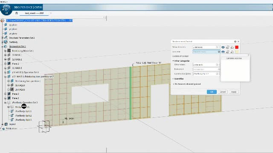Image resolution: width=273 pixels, height=153 pixels.
Task: Click the Other rebars selection field
Action: click(206, 65)
